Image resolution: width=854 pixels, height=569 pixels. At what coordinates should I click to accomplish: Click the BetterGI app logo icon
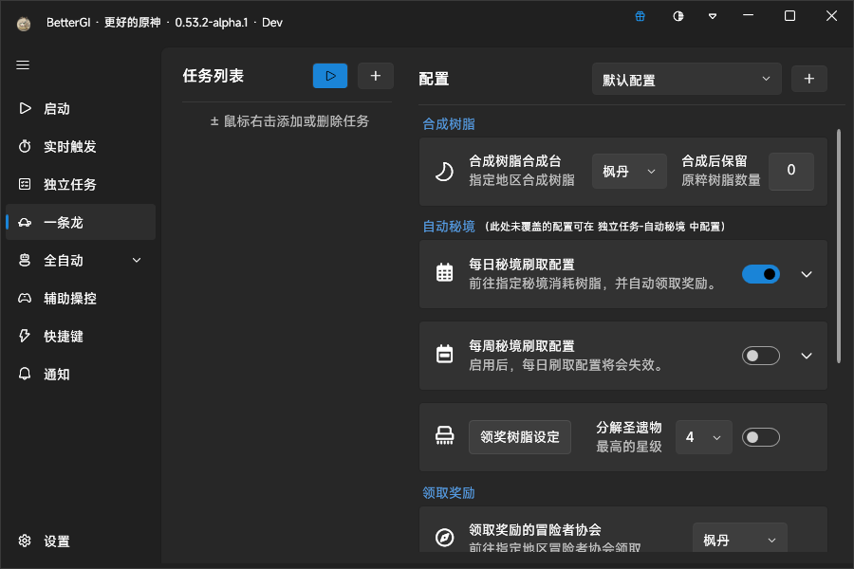24,23
